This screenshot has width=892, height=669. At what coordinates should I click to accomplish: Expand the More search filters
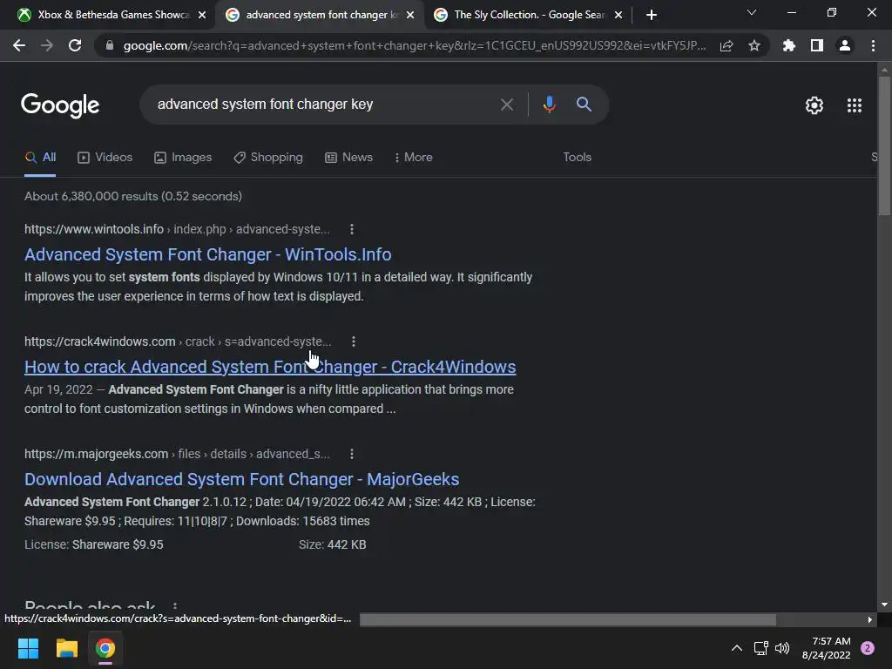point(414,157)
